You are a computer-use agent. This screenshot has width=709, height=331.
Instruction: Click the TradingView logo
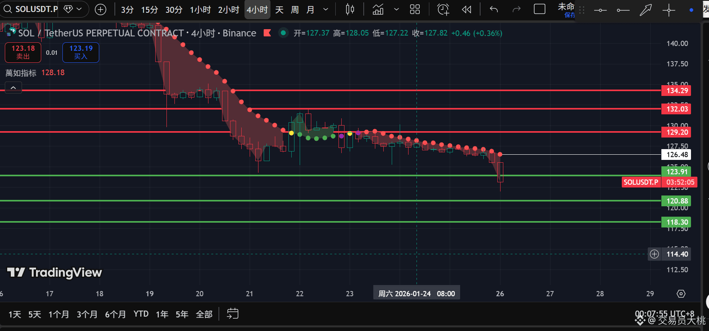[55, 273]
